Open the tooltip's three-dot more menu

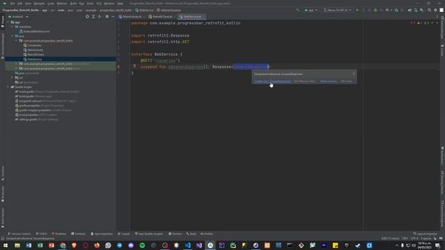point(354,74)
